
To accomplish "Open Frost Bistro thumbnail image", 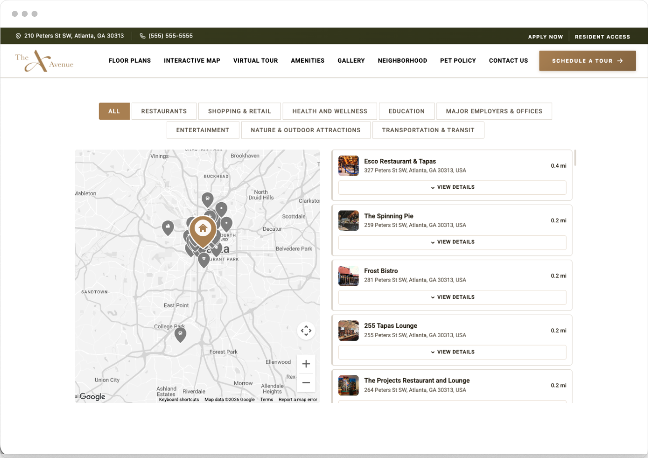I will pos(348,276).
